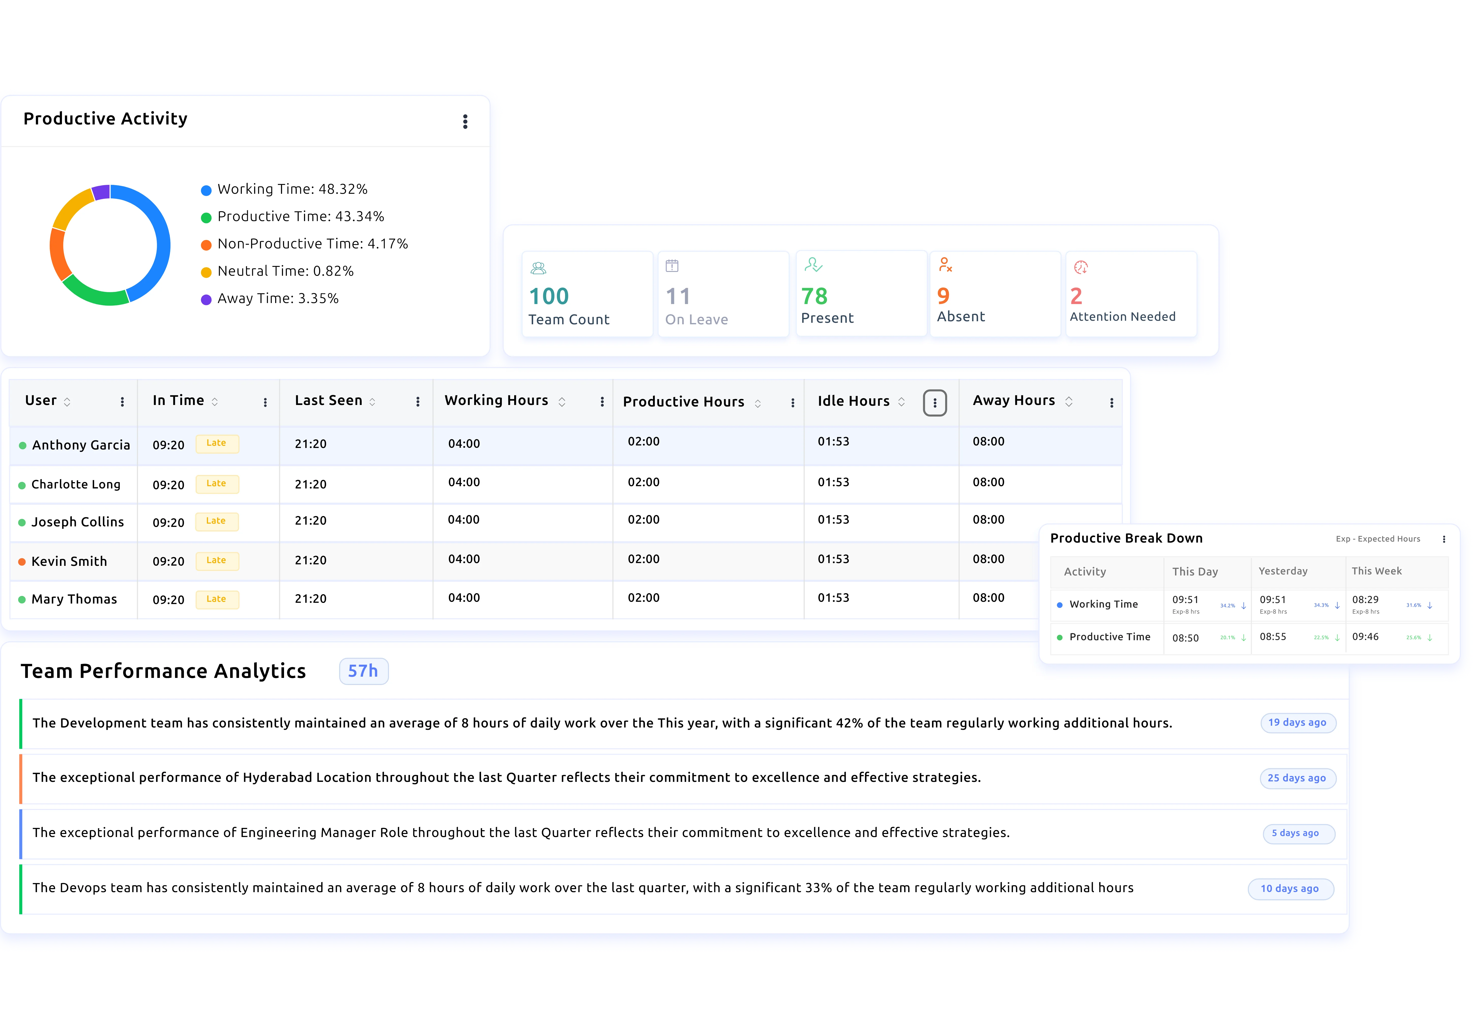Select the This Week column header
This screenshot has height=1029, width=1475.
tap(1376, 571)
